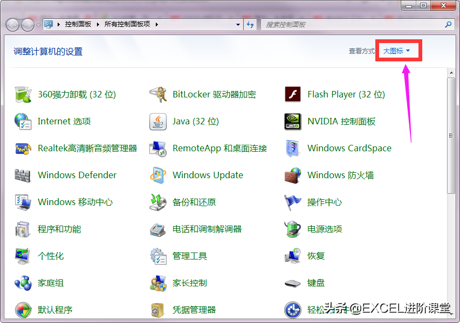Open the 备份和还原 link text
460x323 pixels.
pyautogui.click(x=194, y=202)
